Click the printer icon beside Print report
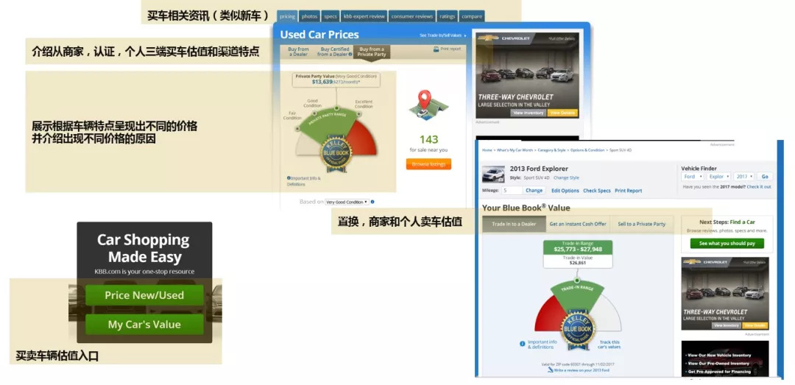 pos(436,49)
